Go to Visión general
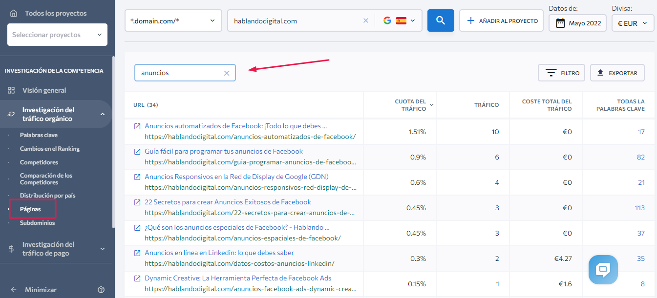 pos(44,90)
